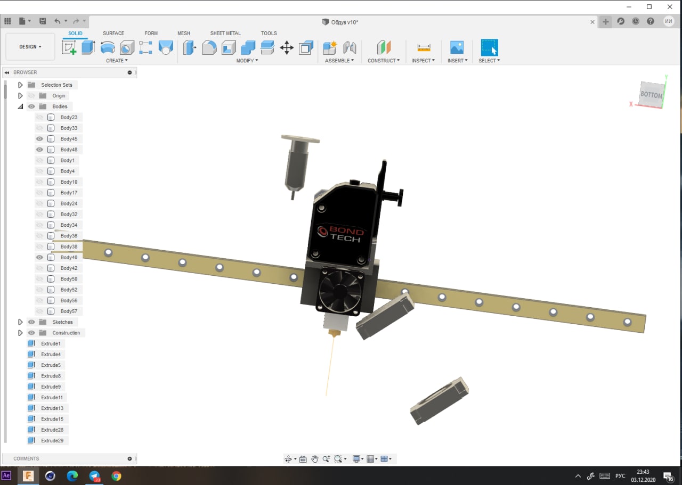Open Telegram from the taskbar
This screenshot has width=682, height=485.
coord(95,476)
